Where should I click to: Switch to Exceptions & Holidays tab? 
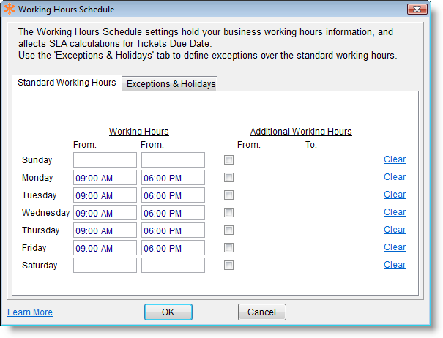click(171, 84)
